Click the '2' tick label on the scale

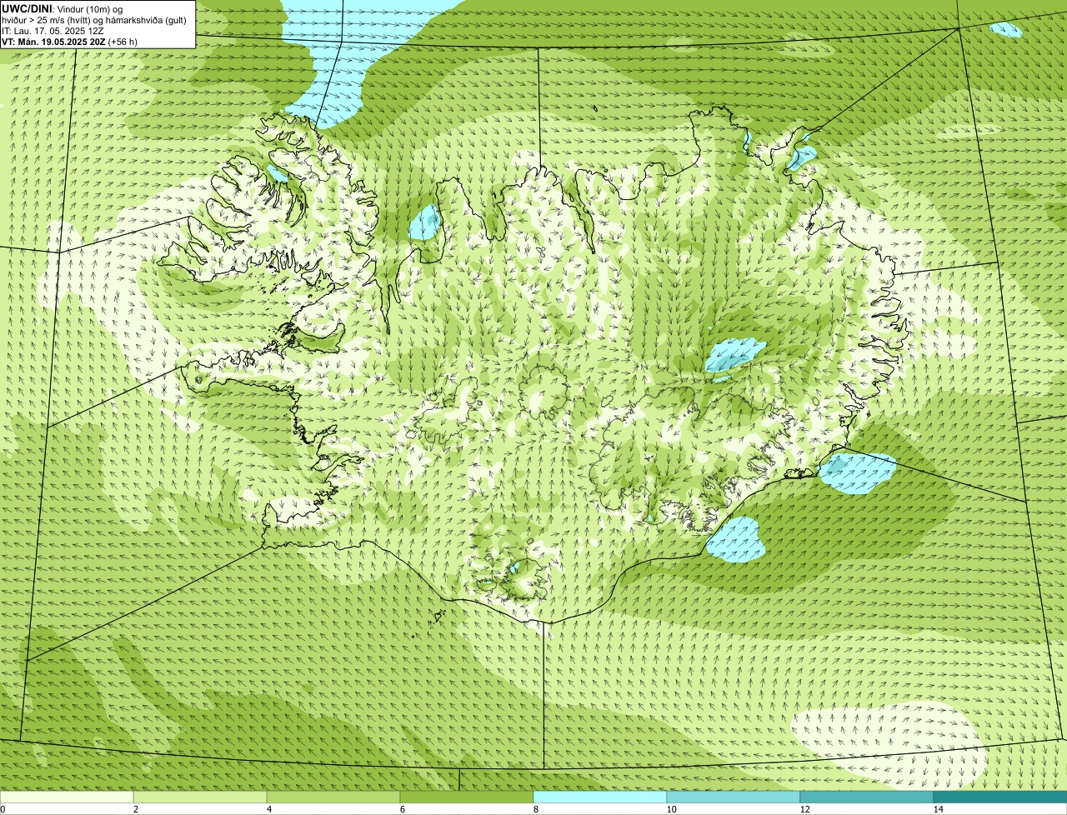click(x=135, y=809)
